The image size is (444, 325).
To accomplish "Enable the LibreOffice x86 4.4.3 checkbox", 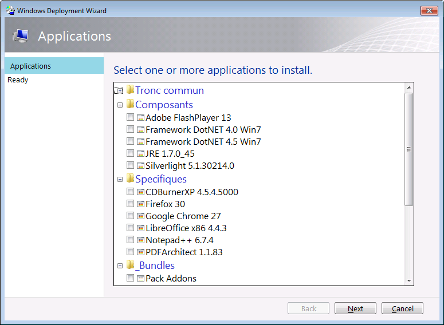I will coord(130,228).
